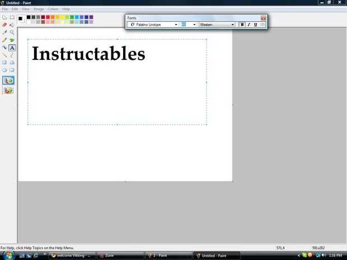Screen dimensions: 347x260
Task: Pick the white color swatch
Action: [x=29, y=22]
